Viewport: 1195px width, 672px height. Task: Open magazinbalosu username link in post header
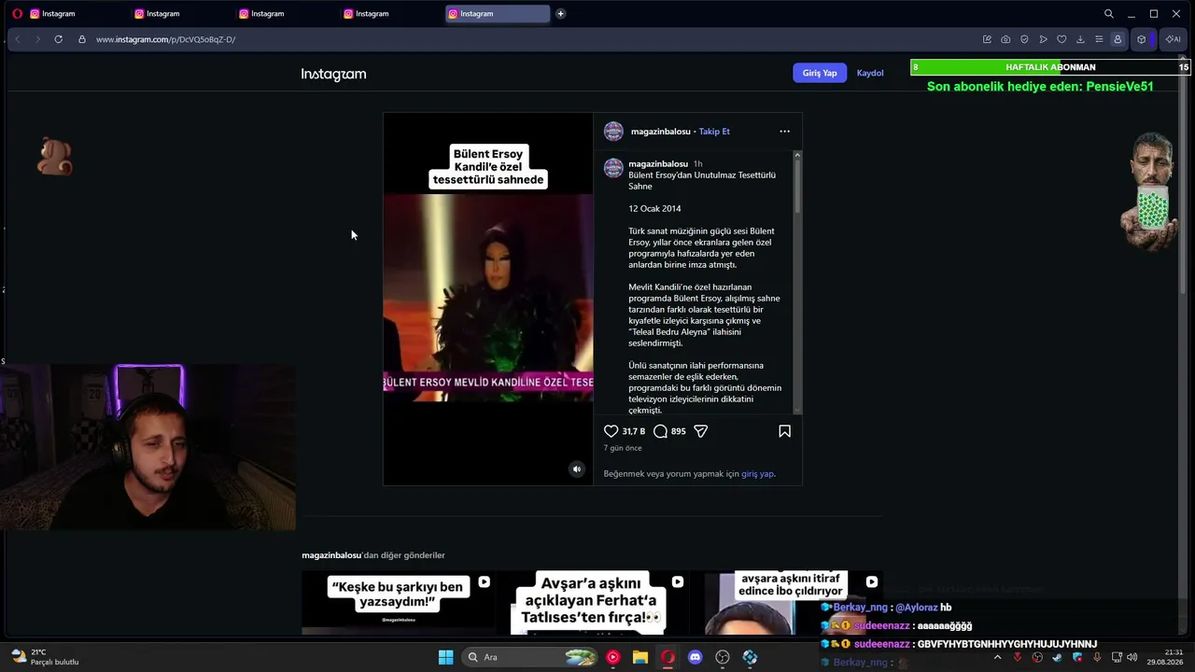pyautogui.click(x=660, y=132)
